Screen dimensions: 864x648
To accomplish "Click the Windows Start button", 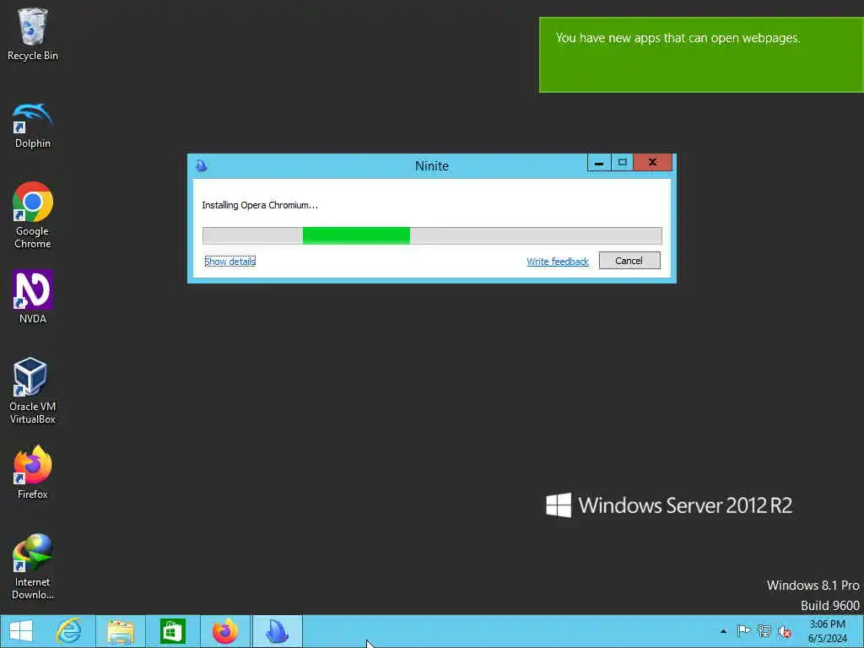I will [21, 631].
